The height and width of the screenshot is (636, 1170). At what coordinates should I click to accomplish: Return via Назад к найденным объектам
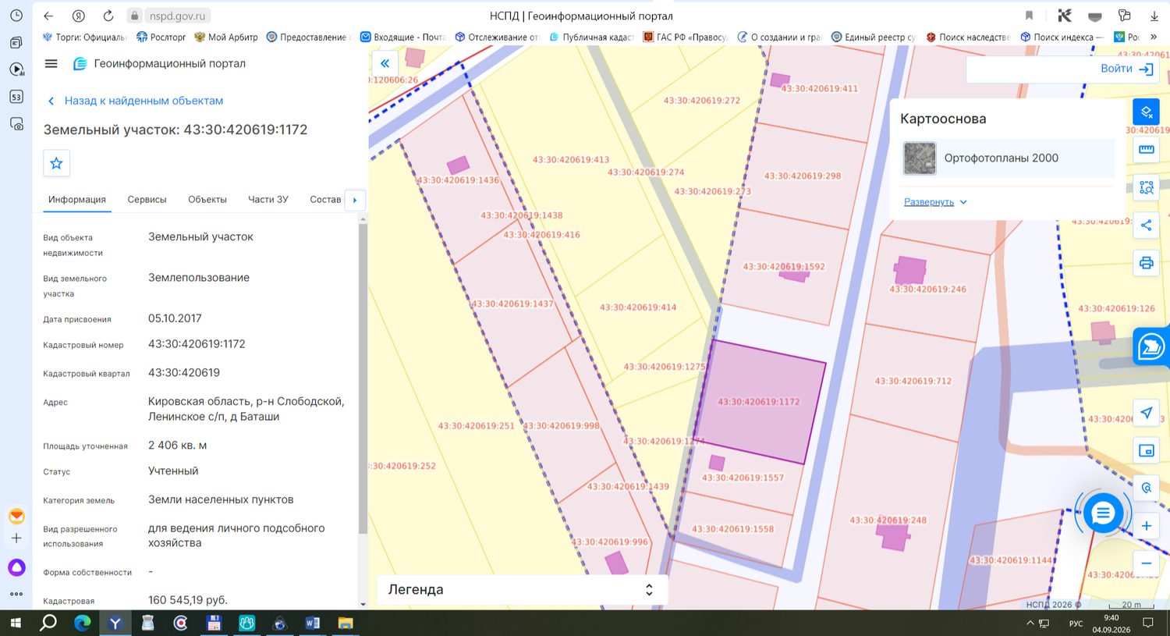(136, 101)
